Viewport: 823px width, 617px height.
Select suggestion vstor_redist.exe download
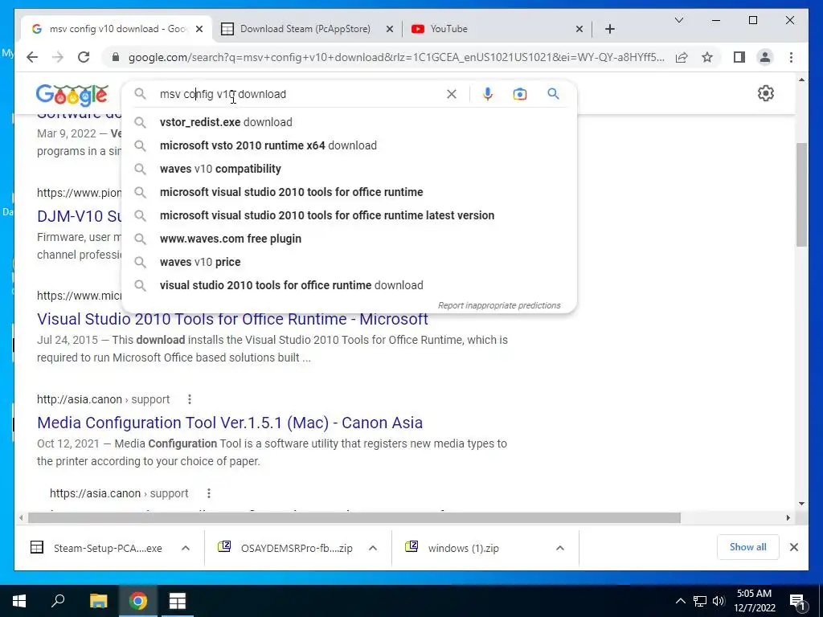(349, 122)
